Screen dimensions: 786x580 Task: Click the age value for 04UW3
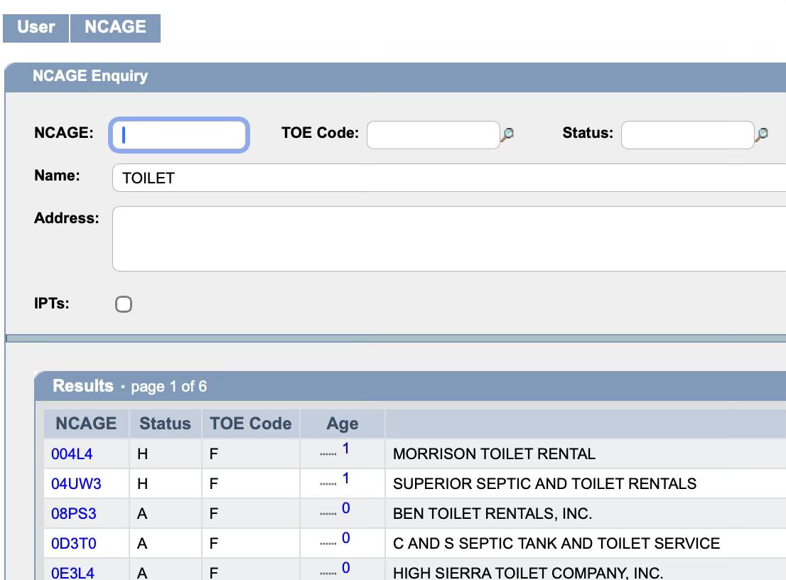click(346, 478)
